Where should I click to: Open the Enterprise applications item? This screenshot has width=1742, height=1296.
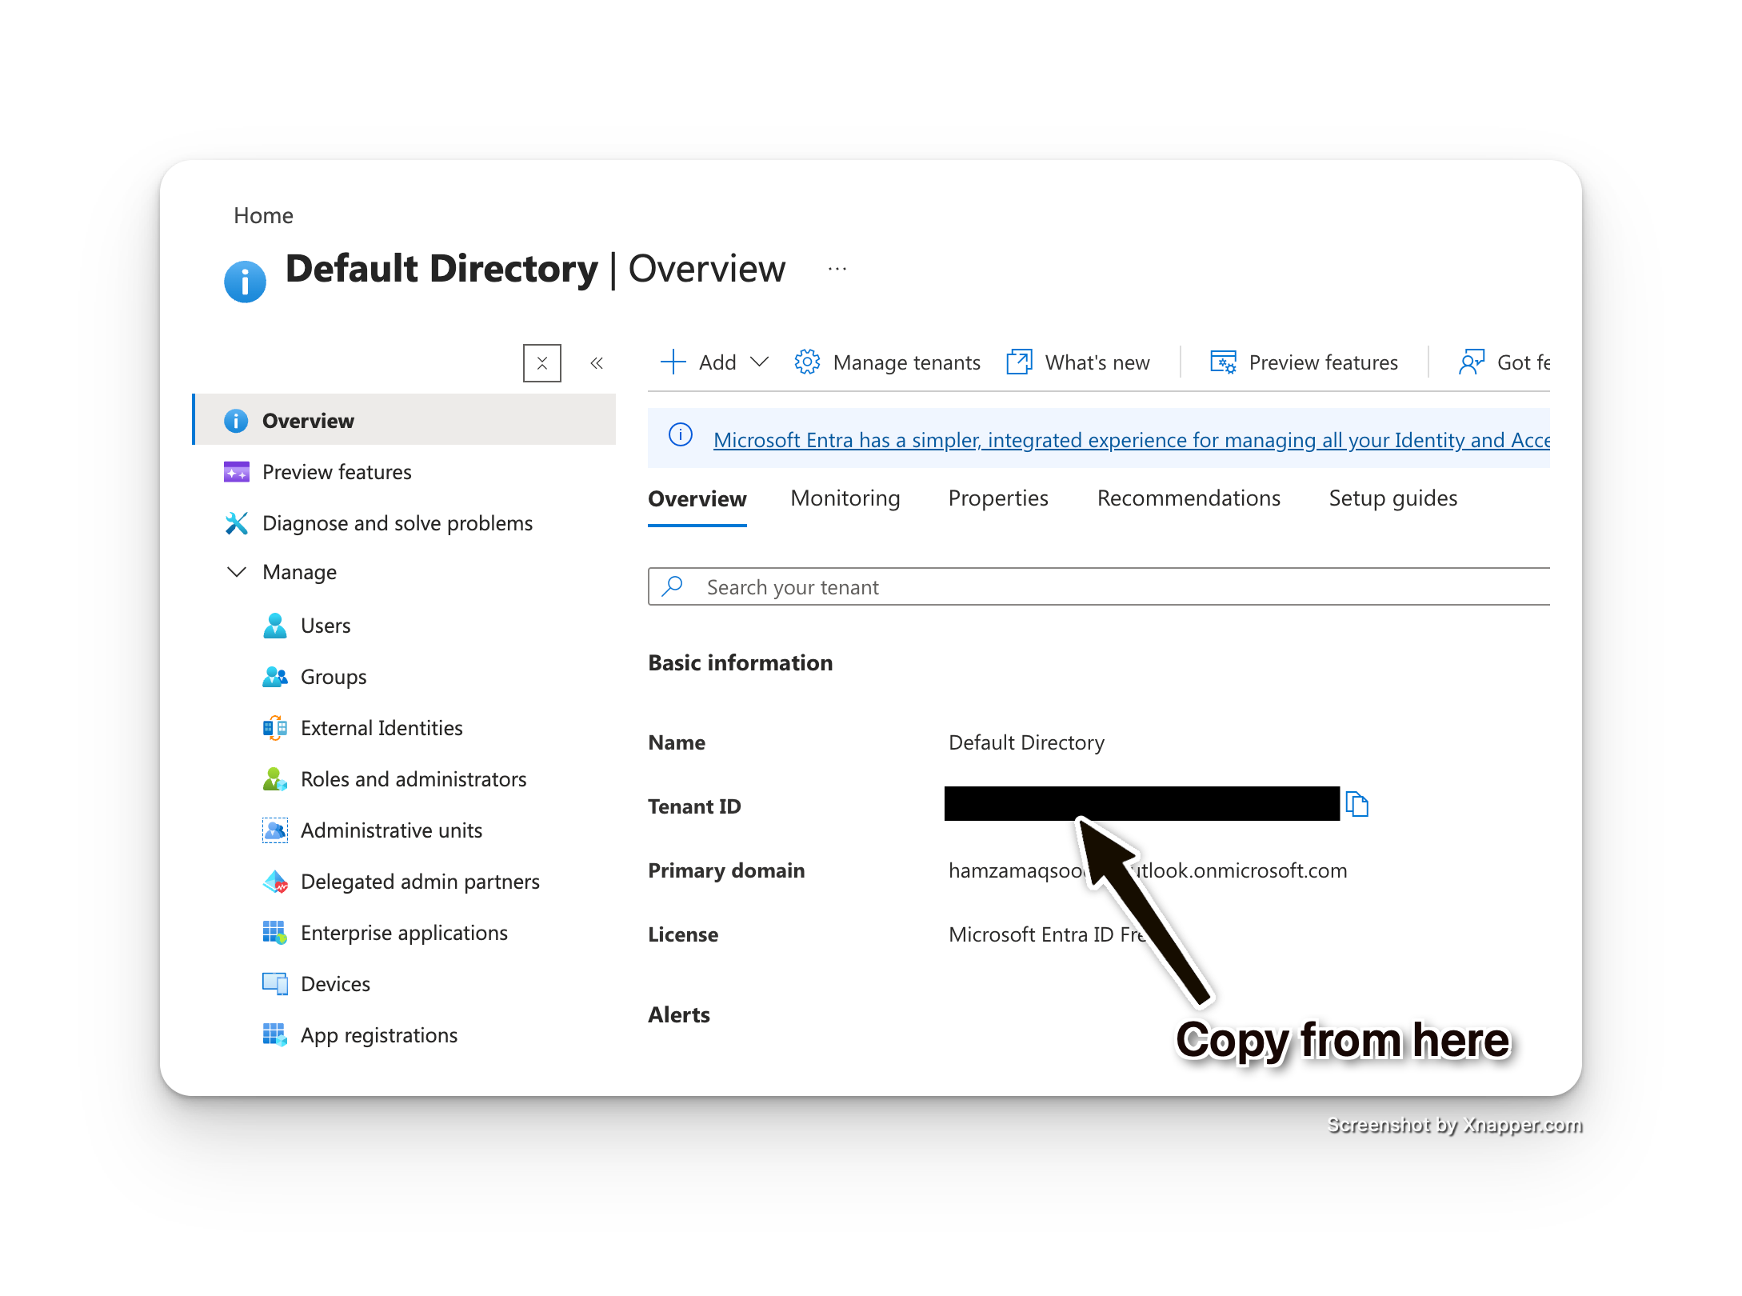point(403,933)
